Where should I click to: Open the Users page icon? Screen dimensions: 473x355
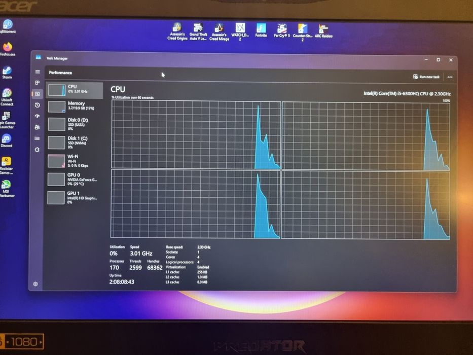pyautogui.click(x=38, y=127)
